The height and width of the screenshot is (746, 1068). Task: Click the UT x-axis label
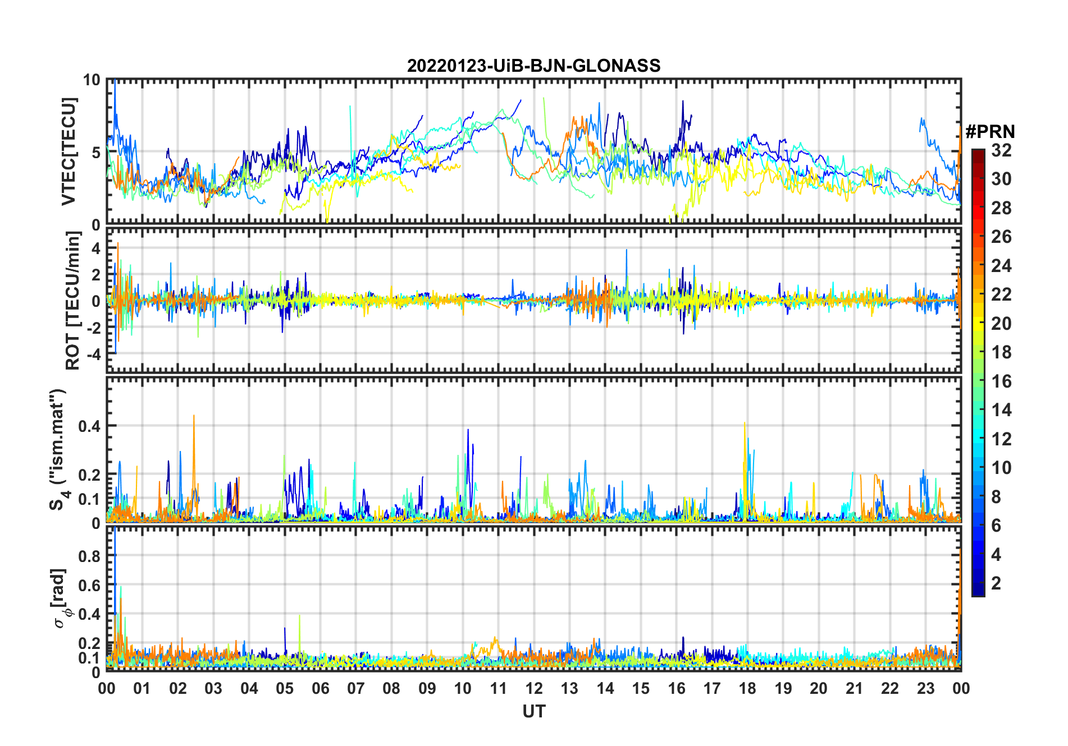533,711
